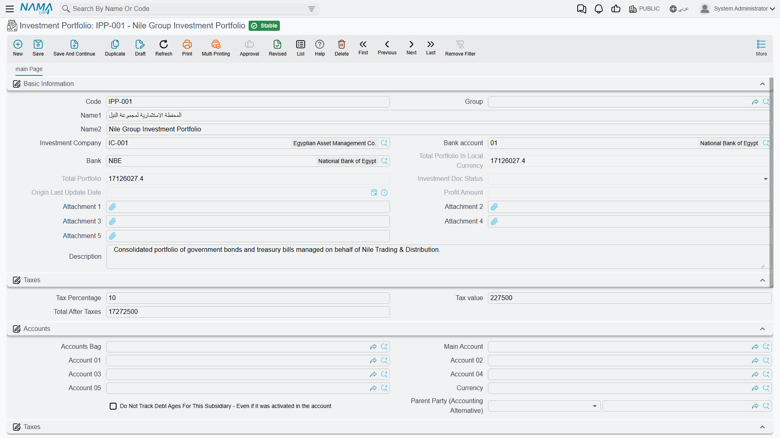Click the Name2 input field
The image size is (780, 438).
point(438,129)
